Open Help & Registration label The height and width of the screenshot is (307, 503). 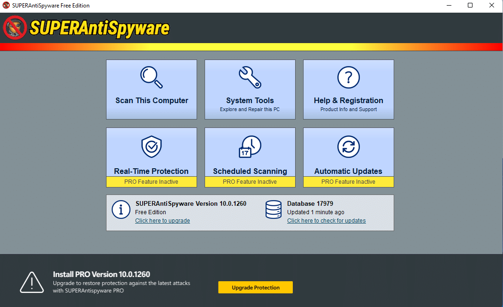coord(348,100)
